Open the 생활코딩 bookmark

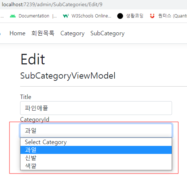click(130, 16)
